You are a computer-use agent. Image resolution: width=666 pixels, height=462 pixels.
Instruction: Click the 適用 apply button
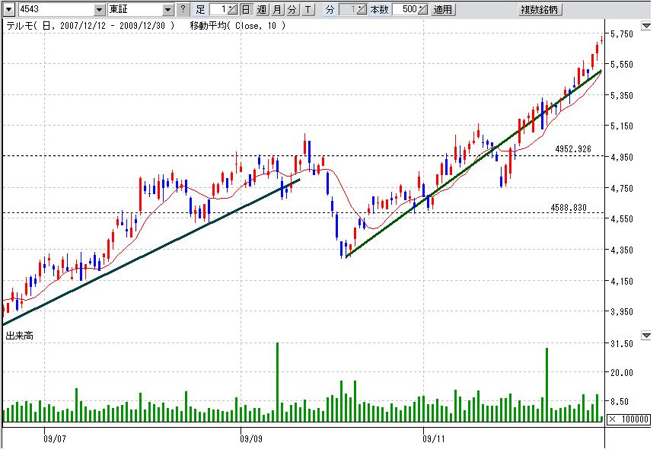pyautogui.click(x=442, y=10)
